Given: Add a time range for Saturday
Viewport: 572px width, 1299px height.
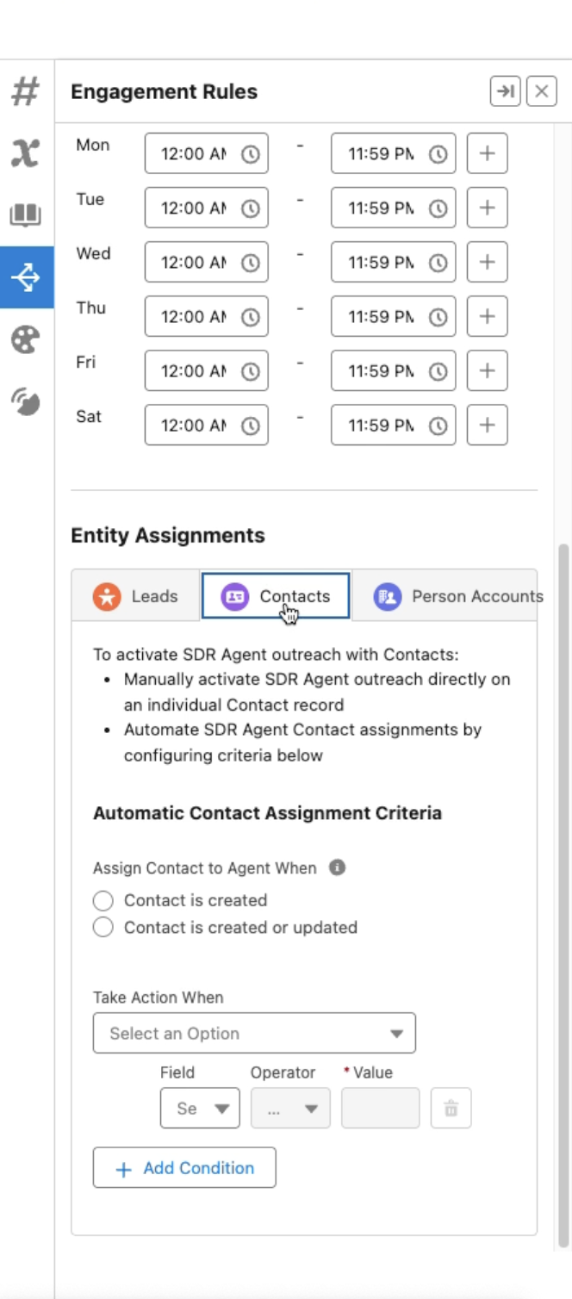Looking at the screenshot, I should click(487, 426).
